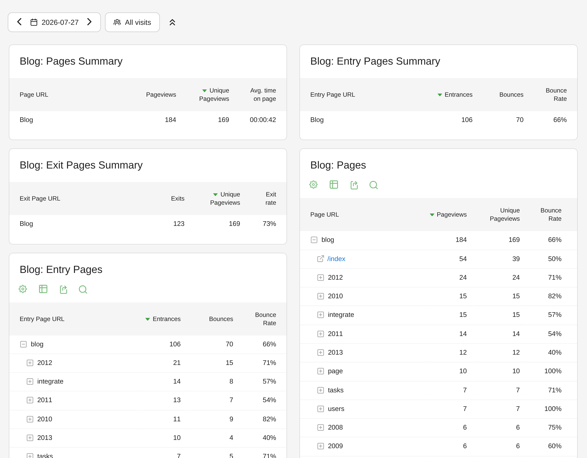
Task: Expand the tasks row in Blog: Pages
Action: click(320, 390)
